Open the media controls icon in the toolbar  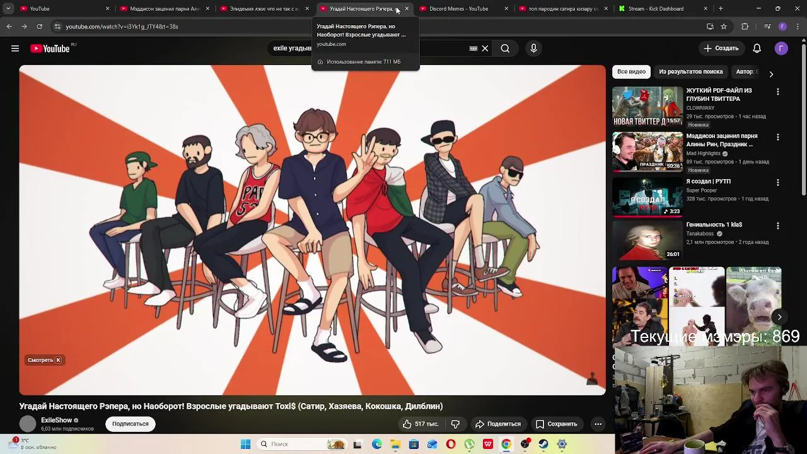coord(767,26)
